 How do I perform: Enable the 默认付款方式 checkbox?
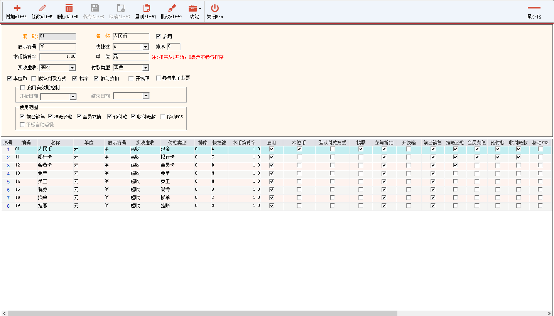pyautogui.click(x=34, y=78)
